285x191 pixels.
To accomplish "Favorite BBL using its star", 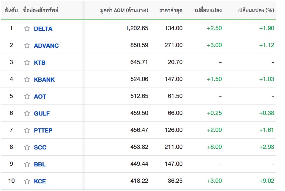I will coord(27,164).
